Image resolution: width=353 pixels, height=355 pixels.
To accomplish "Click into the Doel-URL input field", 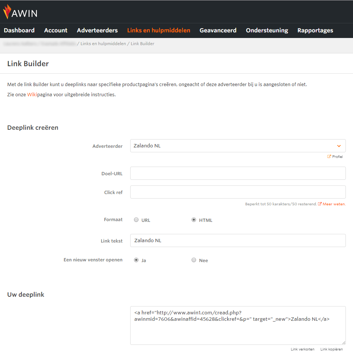I will [238, 173].
